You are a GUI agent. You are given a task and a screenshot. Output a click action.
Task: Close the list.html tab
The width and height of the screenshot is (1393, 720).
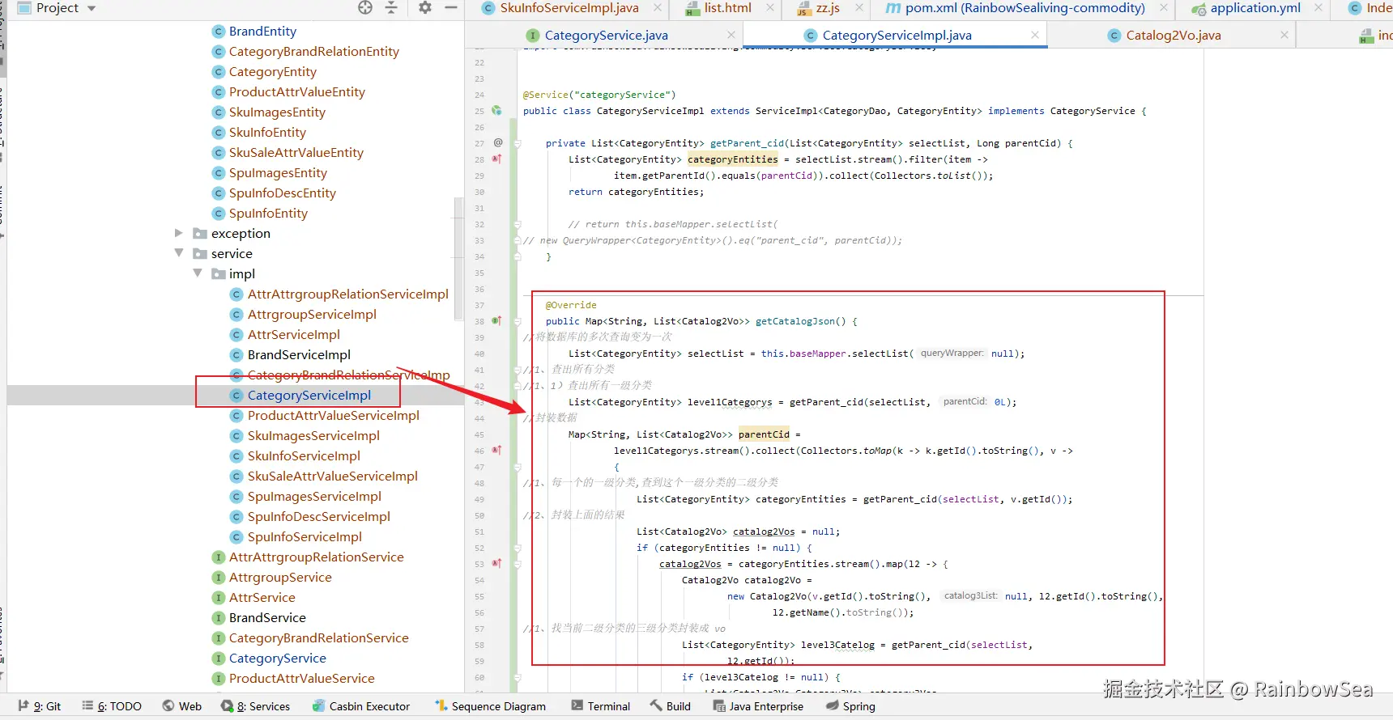coord(769,8)
